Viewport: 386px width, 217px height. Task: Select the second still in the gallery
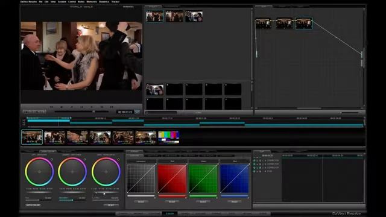(174, 16)
